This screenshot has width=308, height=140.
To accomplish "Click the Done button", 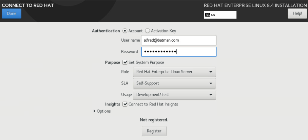I will (12, 14).
